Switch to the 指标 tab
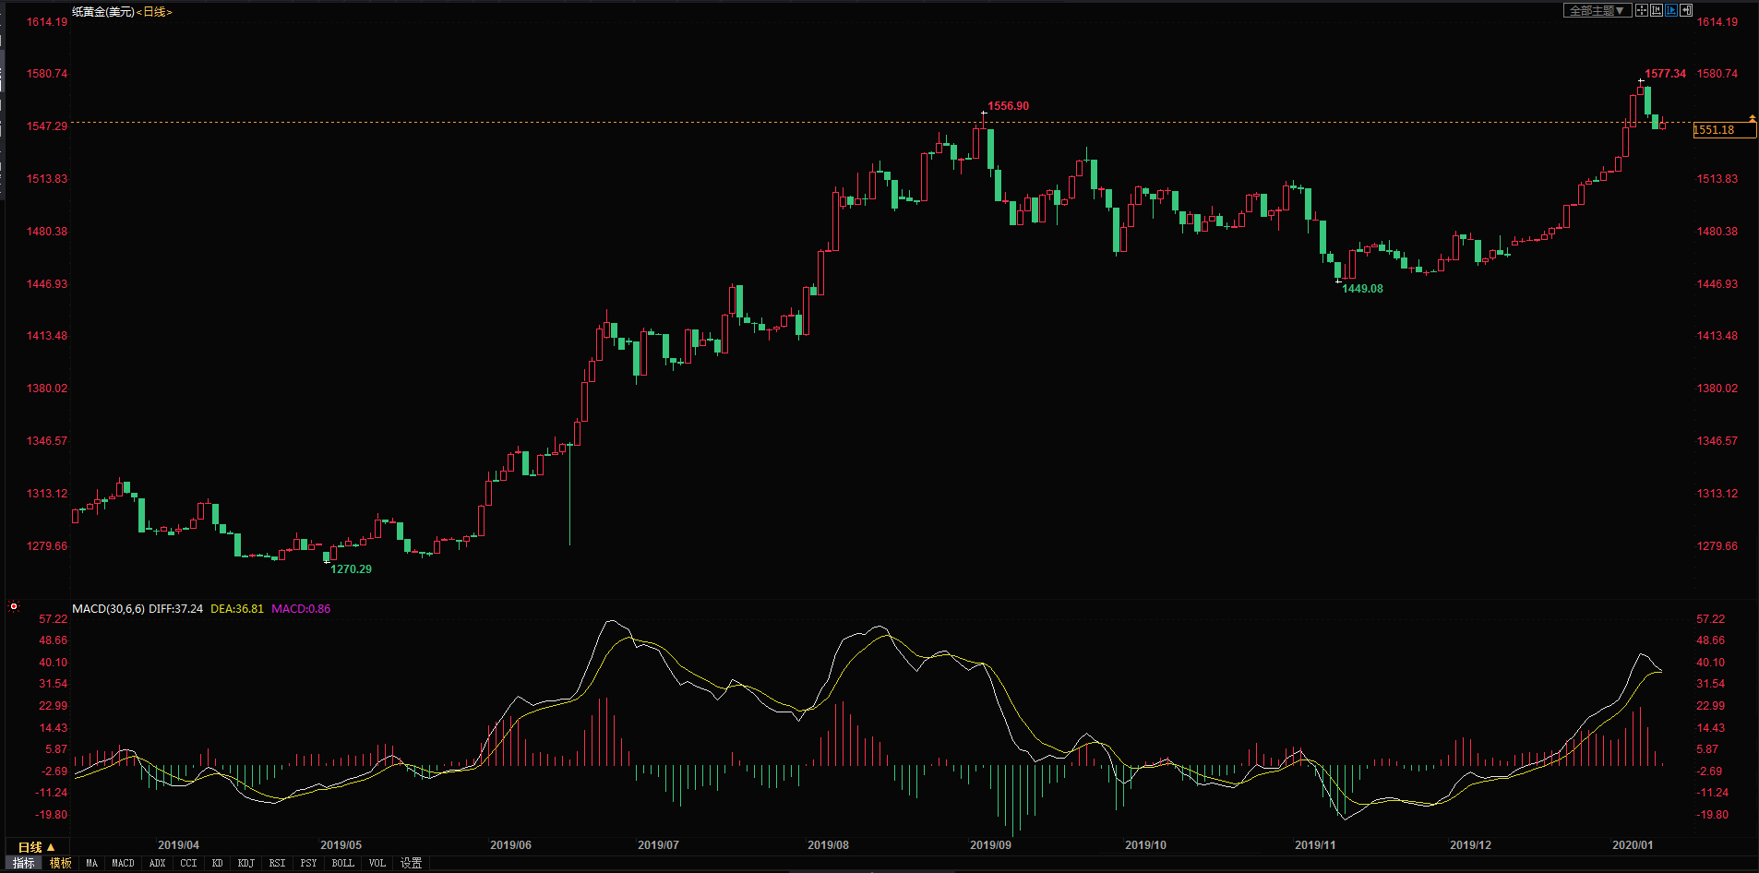 click(x=24, y=863)
